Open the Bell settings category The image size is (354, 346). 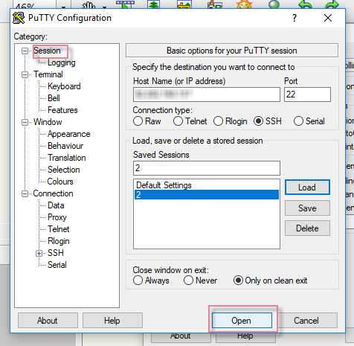point(54,98)
